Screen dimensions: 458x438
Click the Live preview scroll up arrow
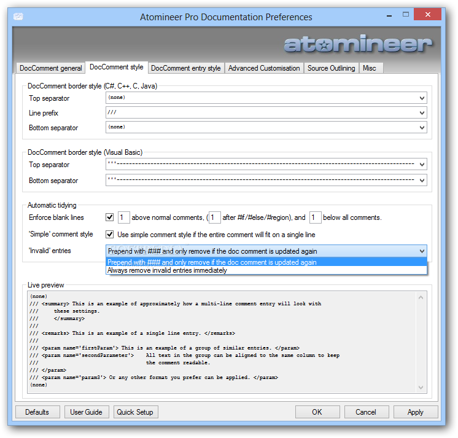[421, 297]
